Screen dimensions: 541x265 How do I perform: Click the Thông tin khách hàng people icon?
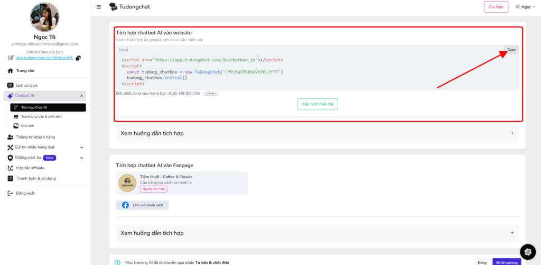tap(11, 137)
